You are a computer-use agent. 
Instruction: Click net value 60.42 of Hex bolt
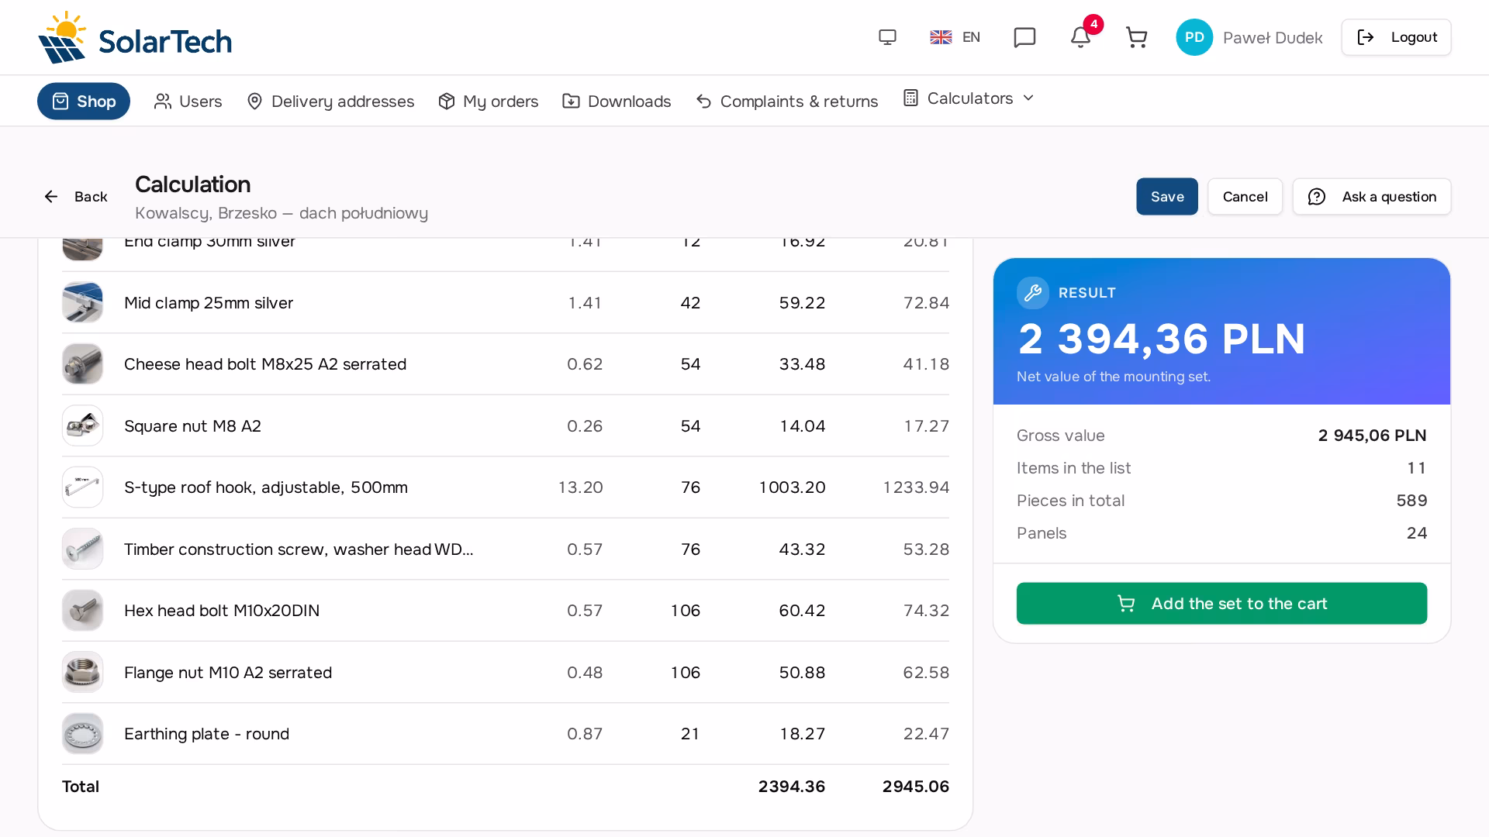[802, 611]
